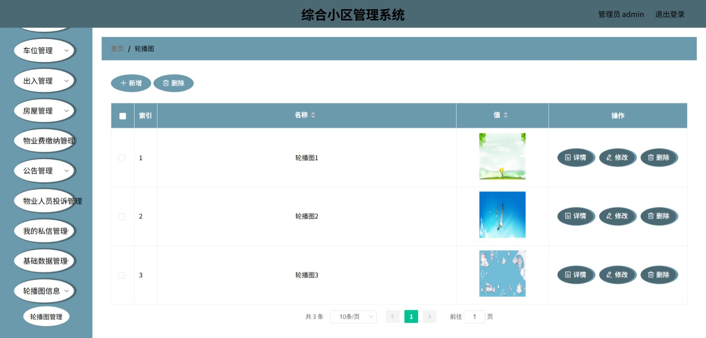
Task: Open the 轮播图1 green thumbnail image
Action: [x=502, y=156]
